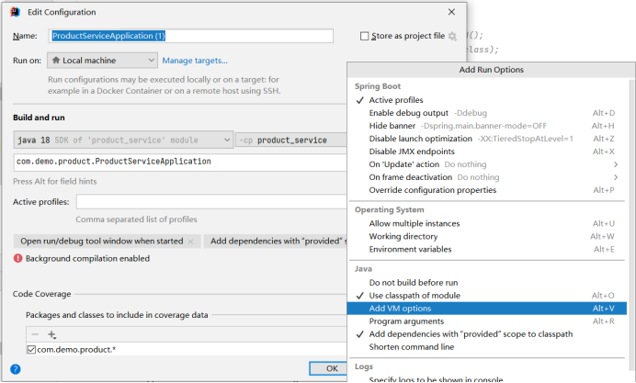Open the blue help question mark icon
This screenshot has height=383, width=636.
(x=16, y=369)
